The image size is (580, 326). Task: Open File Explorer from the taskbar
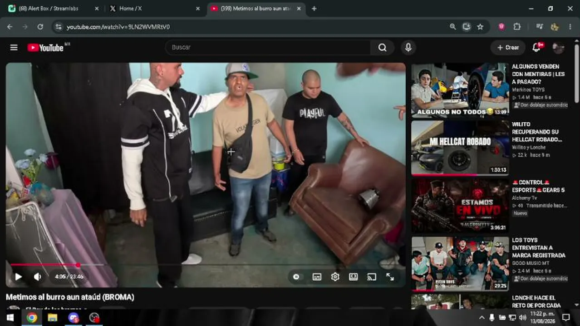click(x=52, y=317)
